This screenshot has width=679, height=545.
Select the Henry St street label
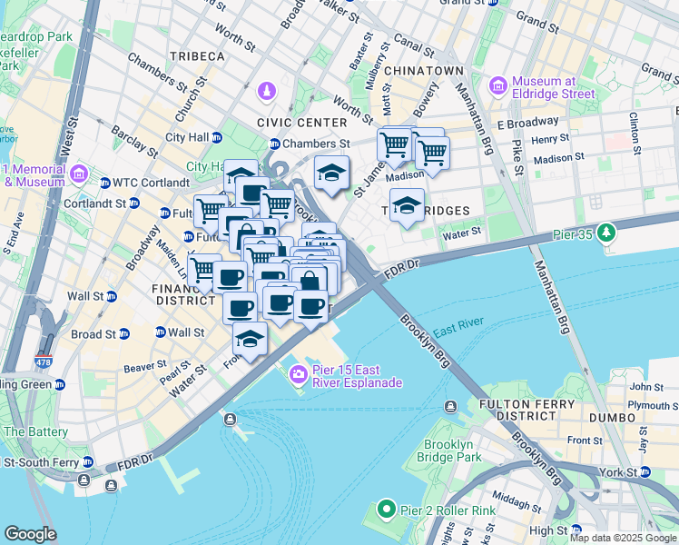550,139
